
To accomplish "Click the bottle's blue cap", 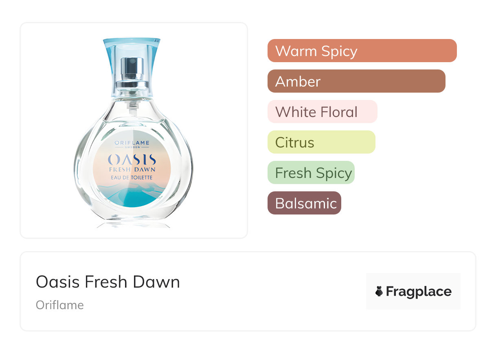I will 132,67.
